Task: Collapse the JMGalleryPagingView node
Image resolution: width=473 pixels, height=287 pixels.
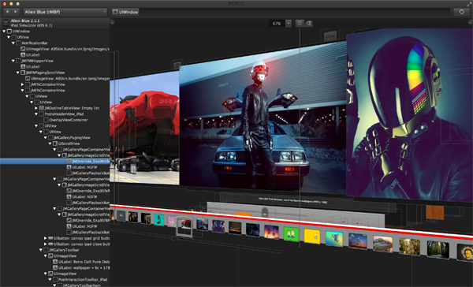Action: 46,138
